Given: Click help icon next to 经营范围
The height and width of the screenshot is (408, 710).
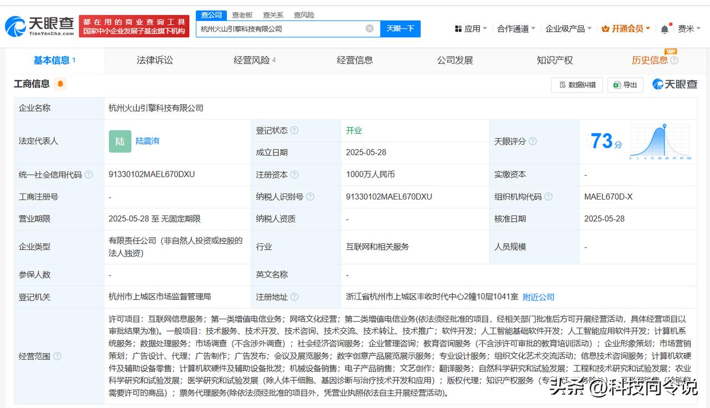Looking at the screenshot, I should [57, 356].
